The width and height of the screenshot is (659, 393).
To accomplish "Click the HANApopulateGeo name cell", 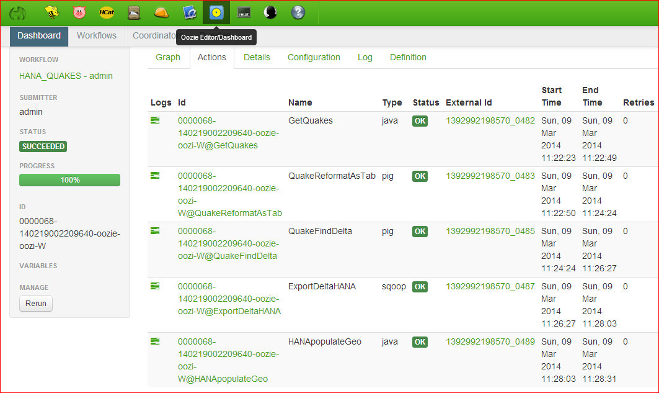I will tap(324, 341).
